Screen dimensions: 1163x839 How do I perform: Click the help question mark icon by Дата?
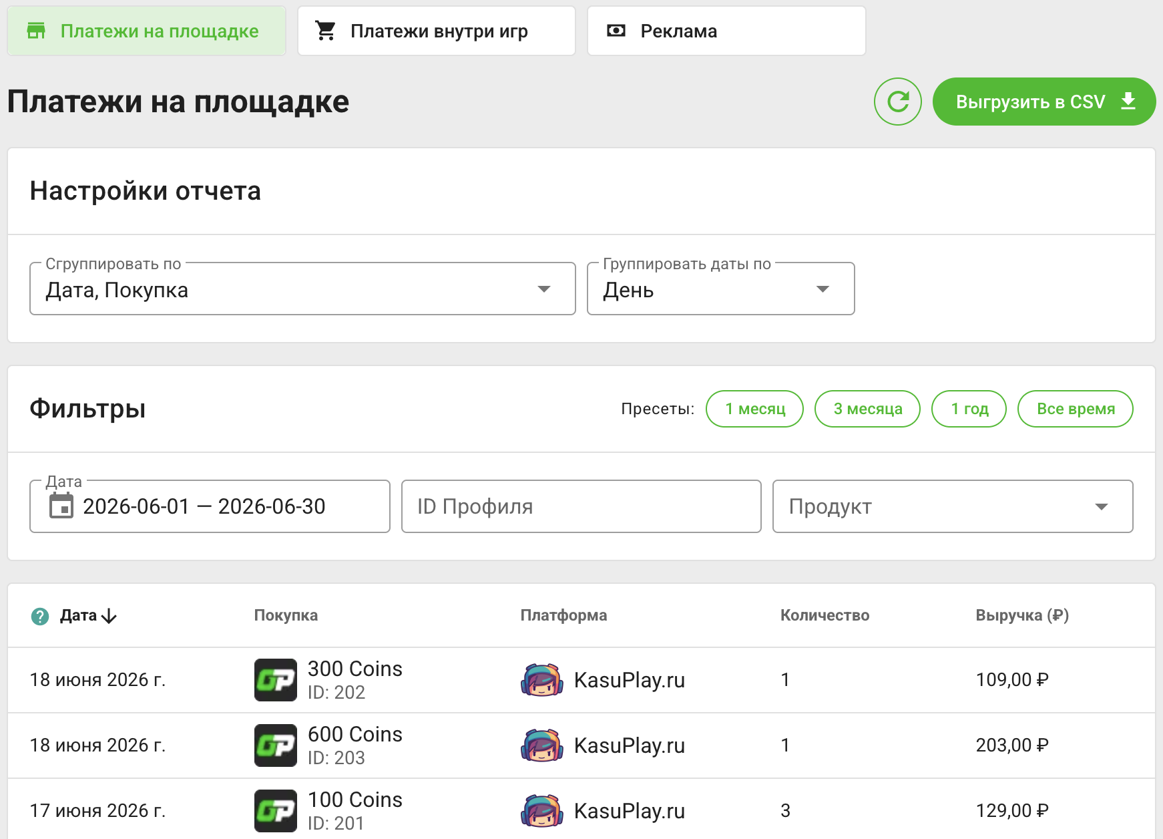[x=40, y=616]
